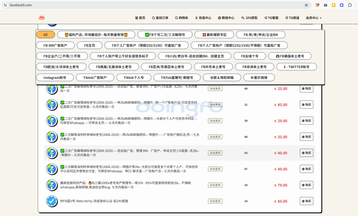Click the orange pencil extension icon

pos(317,5)
